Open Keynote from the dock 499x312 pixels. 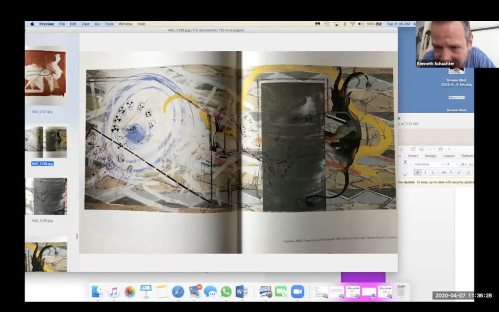tap(146, 291)
